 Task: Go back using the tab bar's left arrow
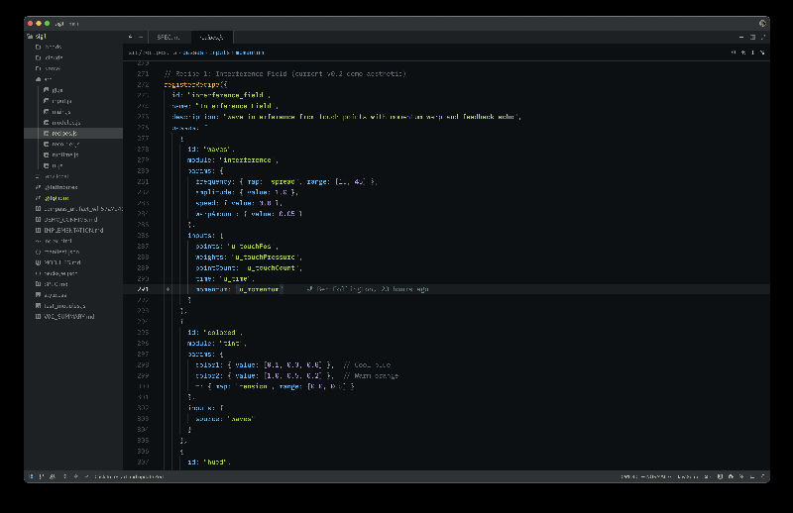[130, 37]
